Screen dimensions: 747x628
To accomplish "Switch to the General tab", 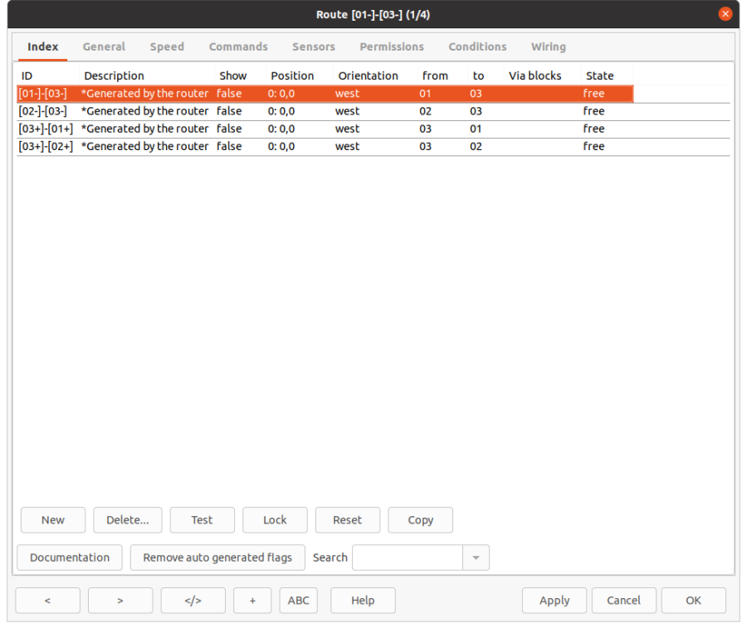I will 104,47.
